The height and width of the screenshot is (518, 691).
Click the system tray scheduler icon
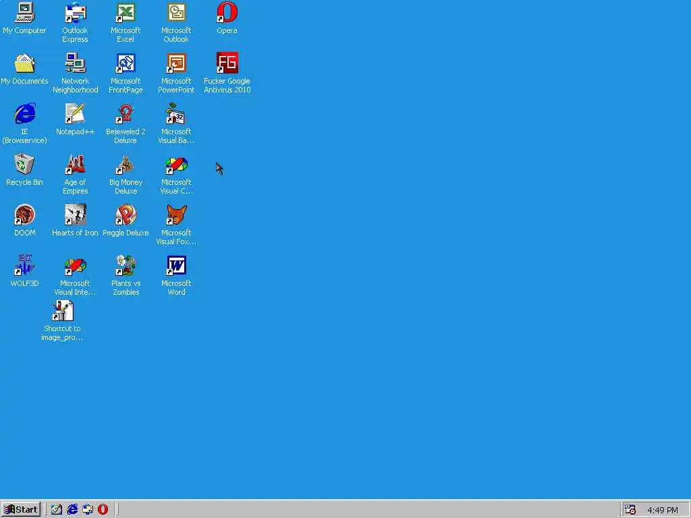point(630,510)
